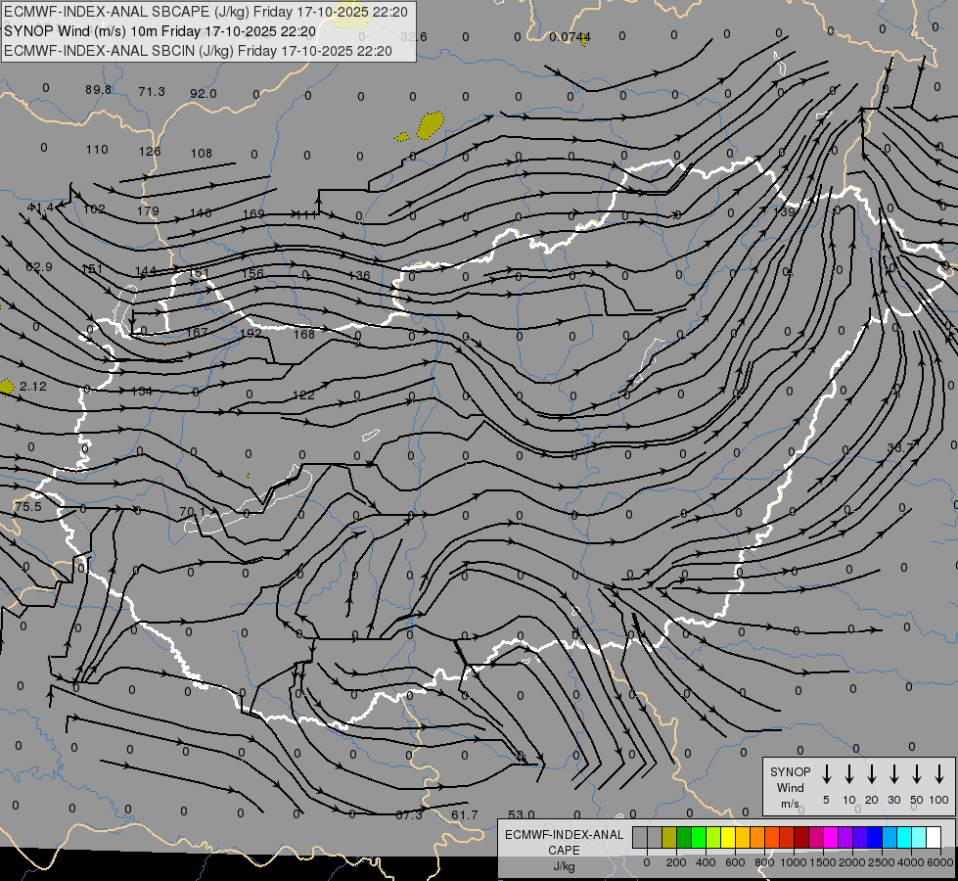The image size is (958, 881).
Task: Click the CAPE value 126 on map
Action: [x=150, y=151]
